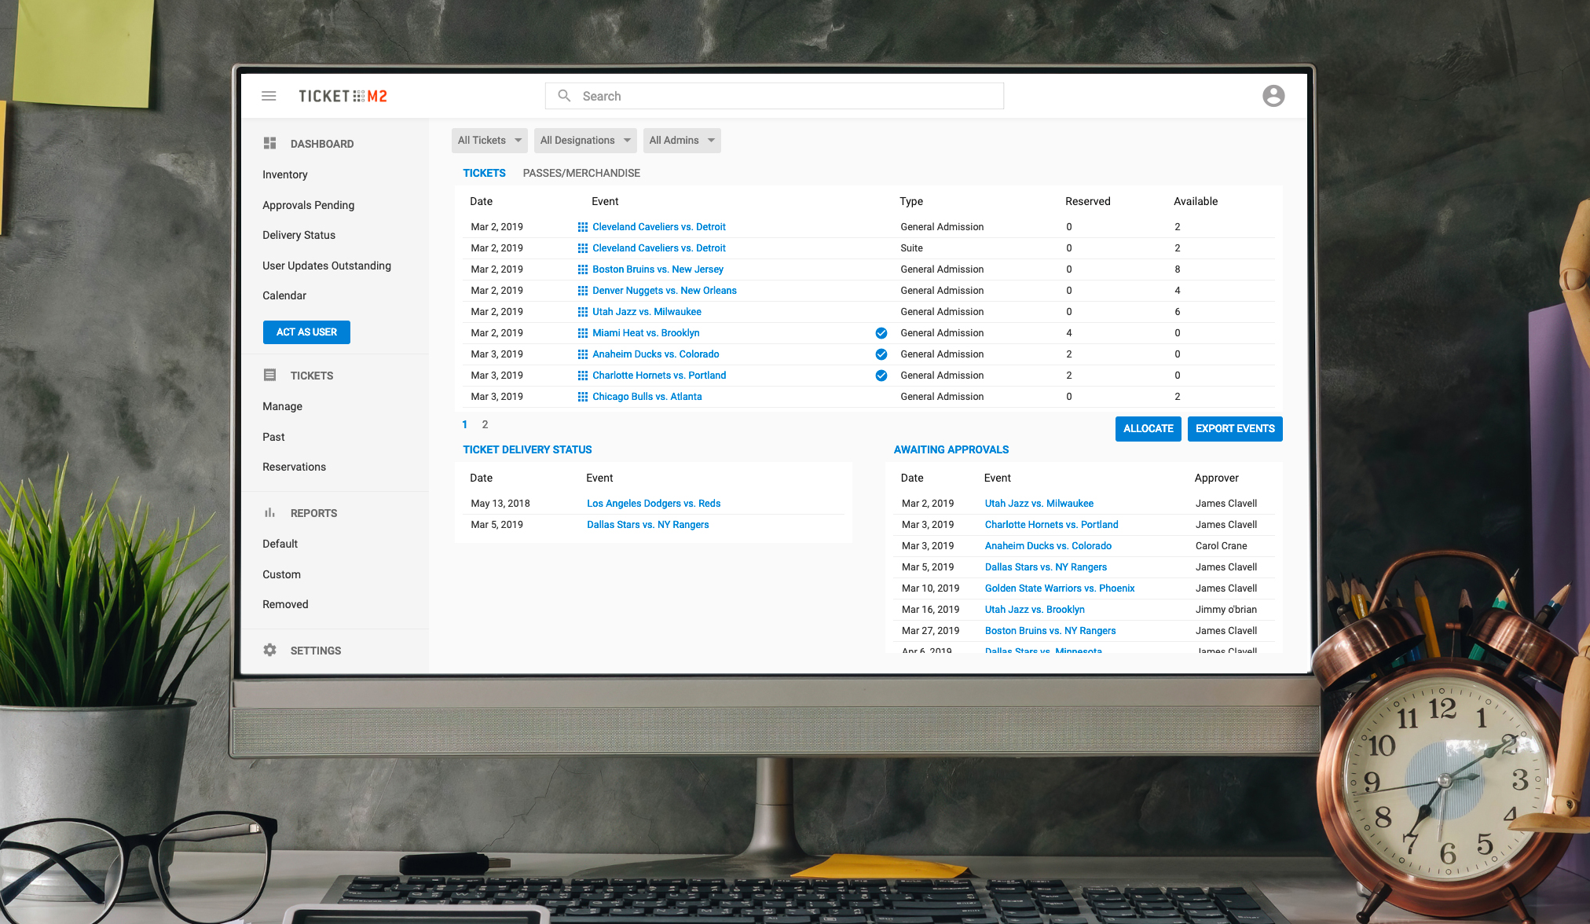Open Settings via the gear icon
The image size is (1590, 924).
tap(269, 650)
